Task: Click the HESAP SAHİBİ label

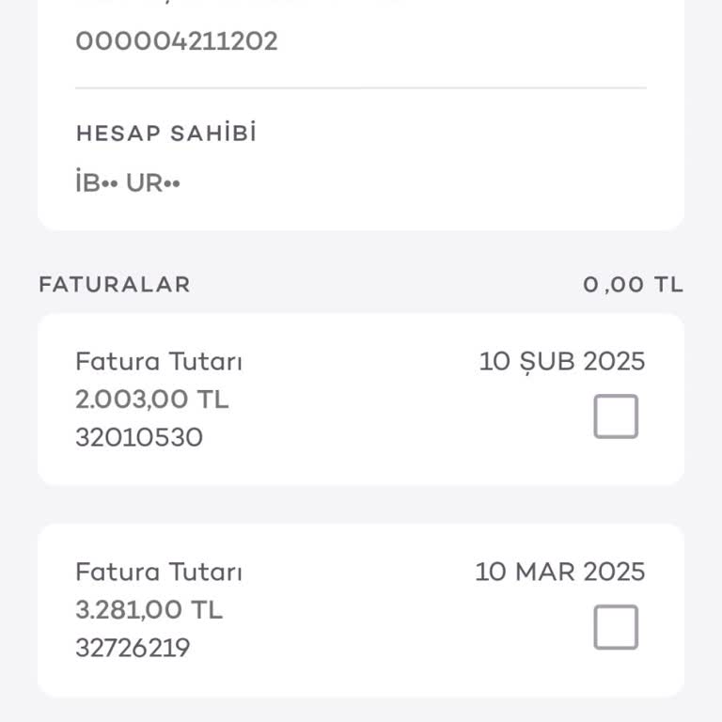Action: [x=166, y=133]
